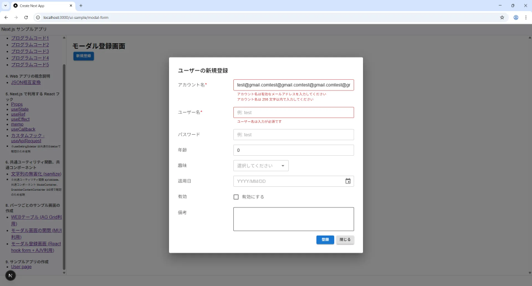The height and width of the screenshot is (286, 532).
Task: Click the モーダル登録画面 page heading
Action: [x=99, y=46]
